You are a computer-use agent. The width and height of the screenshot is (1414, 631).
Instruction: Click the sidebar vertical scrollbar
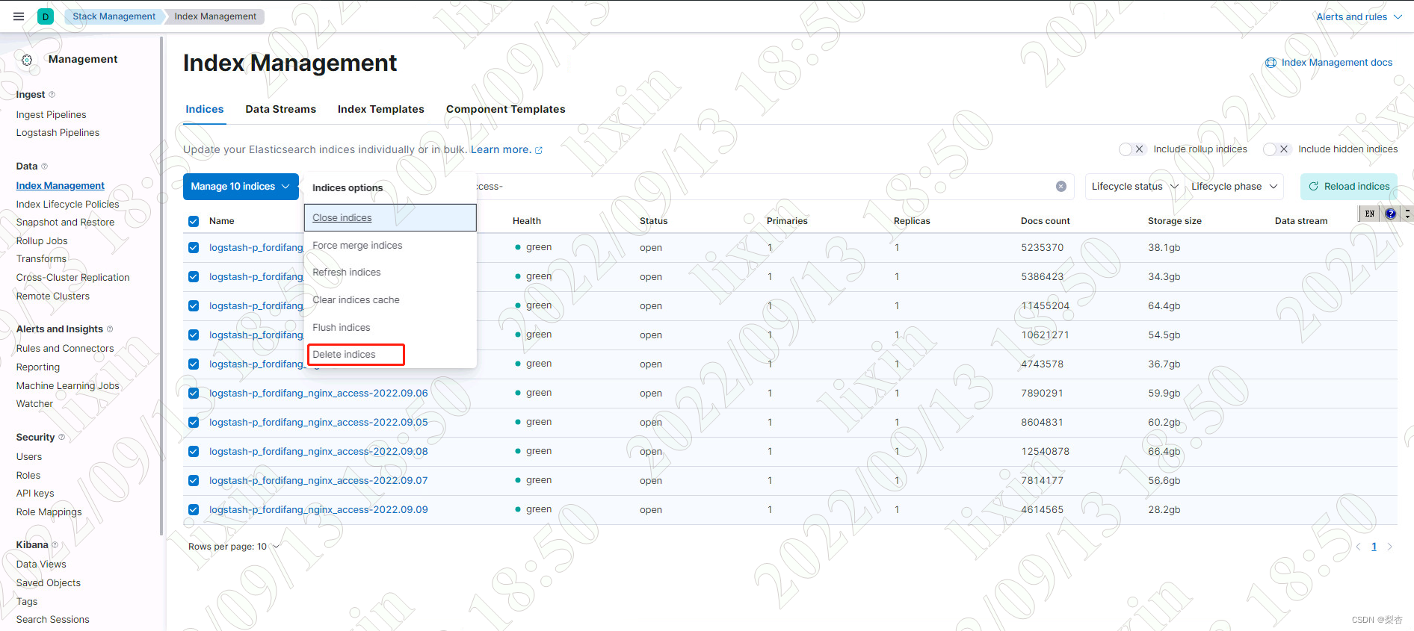(161, 286)
